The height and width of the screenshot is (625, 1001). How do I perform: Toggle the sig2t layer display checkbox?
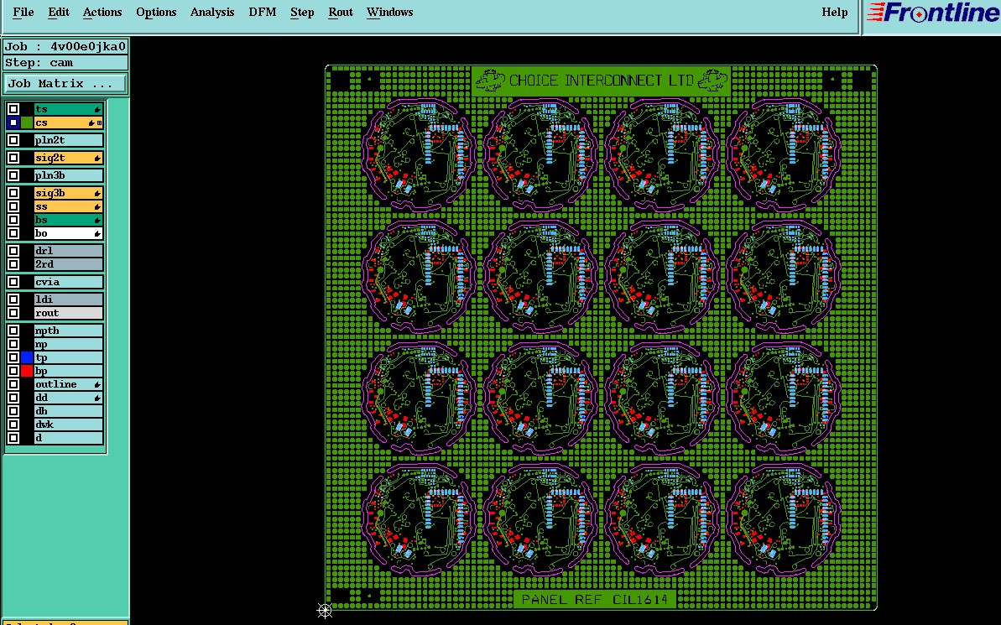coord(13,158)
